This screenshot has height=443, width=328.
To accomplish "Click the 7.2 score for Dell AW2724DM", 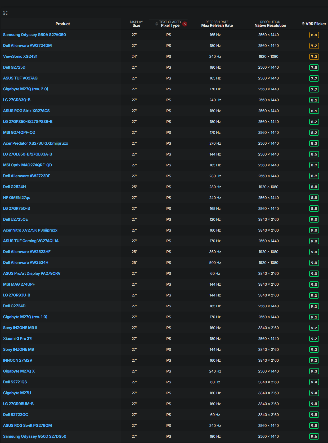I will [314, 46].
